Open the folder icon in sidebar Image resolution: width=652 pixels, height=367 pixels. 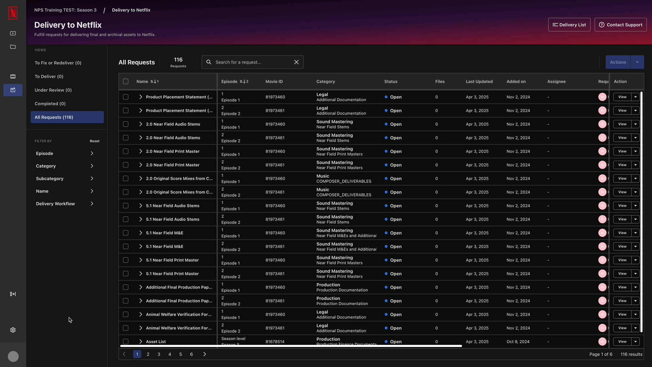click(13, 47)
